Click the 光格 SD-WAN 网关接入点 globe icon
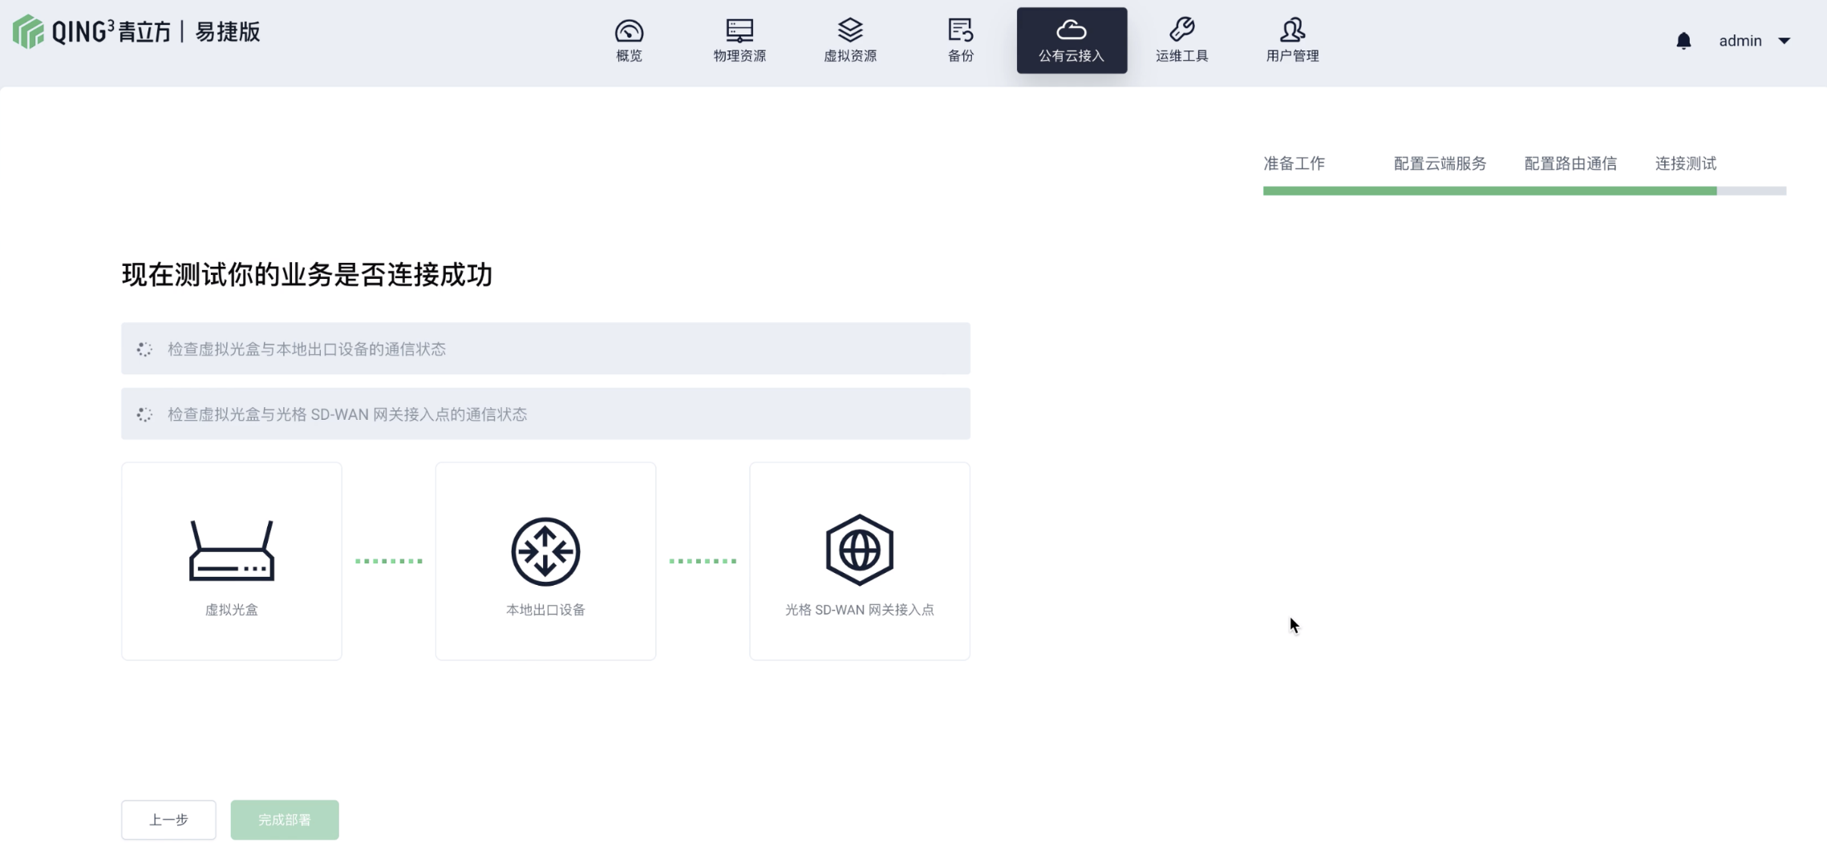Screen dimensions: 1827x859 859,550
